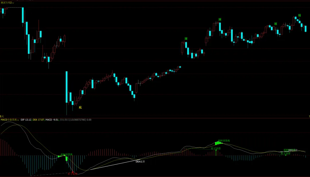
Task: Click the 顶 label above the gap-up candles
Action: click(186, 39)
